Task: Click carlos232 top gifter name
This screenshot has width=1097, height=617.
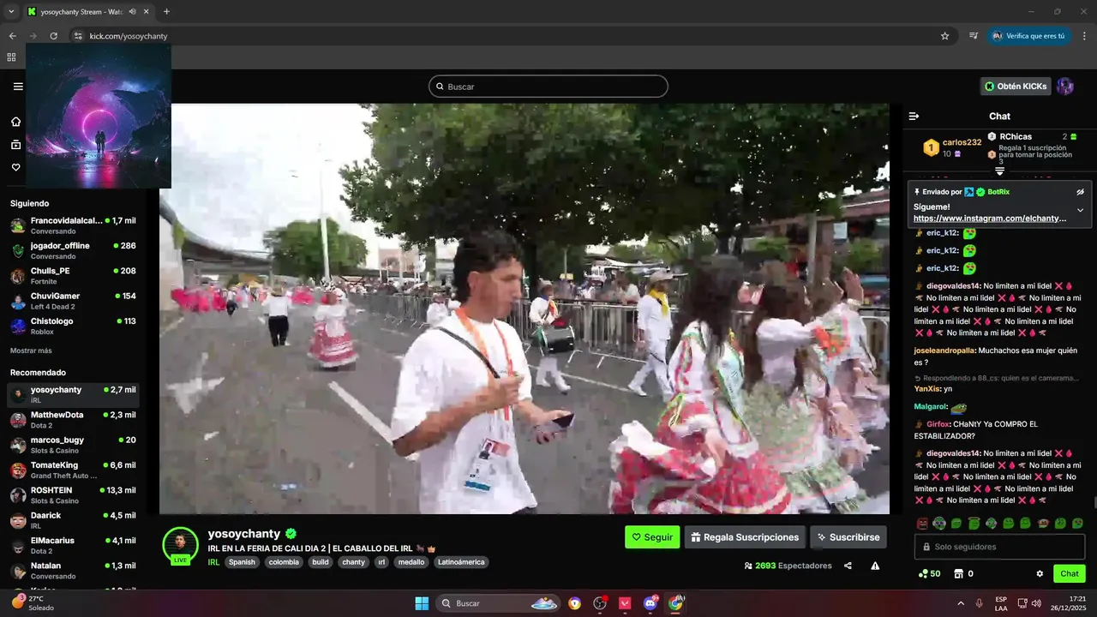Action: (x=962, y=142)
